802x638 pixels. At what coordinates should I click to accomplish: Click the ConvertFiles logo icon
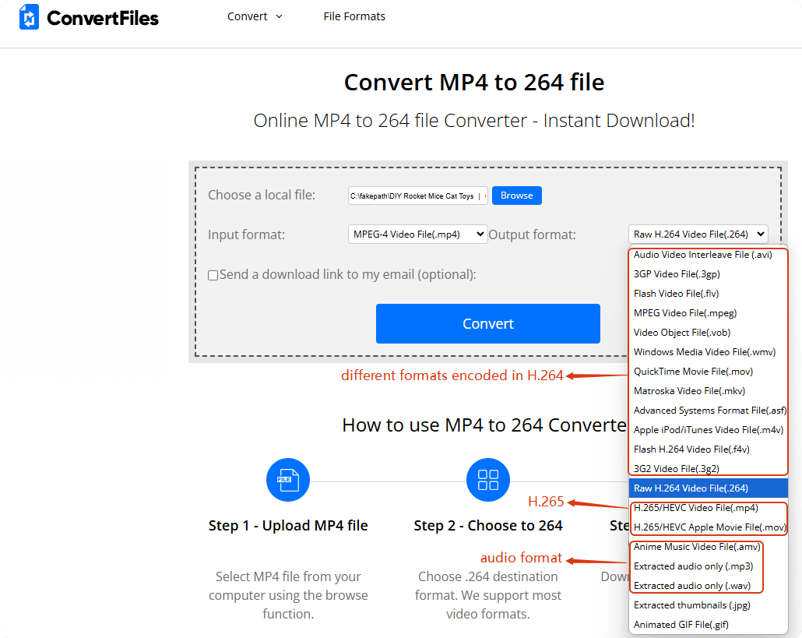point(29,16)
